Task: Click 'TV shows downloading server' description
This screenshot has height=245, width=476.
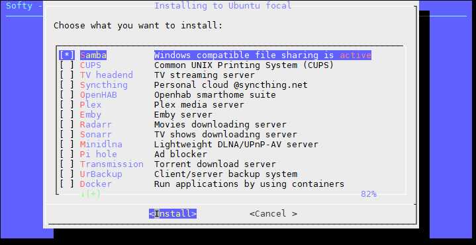Action: [x=226, y=135]
